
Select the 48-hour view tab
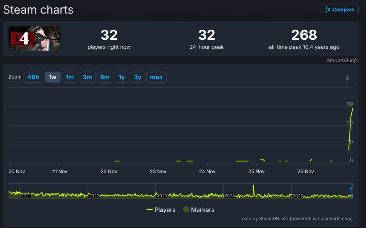33,77
